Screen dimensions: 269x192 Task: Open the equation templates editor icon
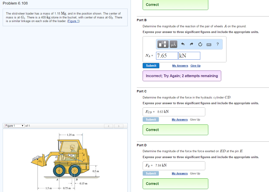pyautogui.click(x=163, y=44)
